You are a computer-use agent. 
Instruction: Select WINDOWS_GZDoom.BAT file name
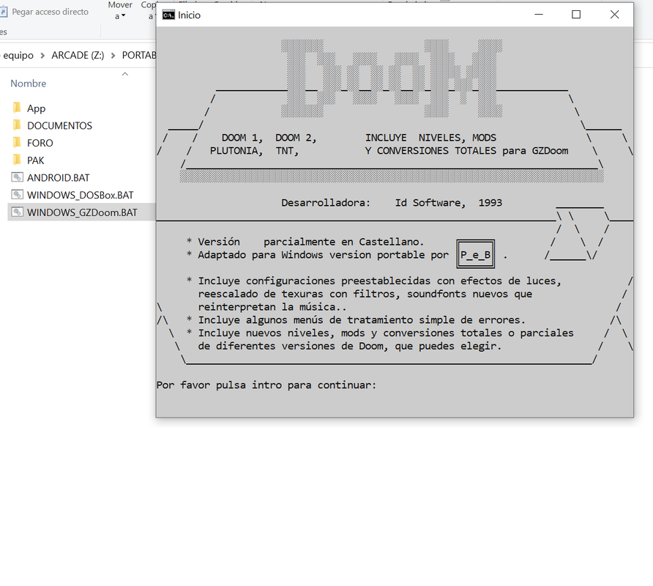click(x=82, y=212)
